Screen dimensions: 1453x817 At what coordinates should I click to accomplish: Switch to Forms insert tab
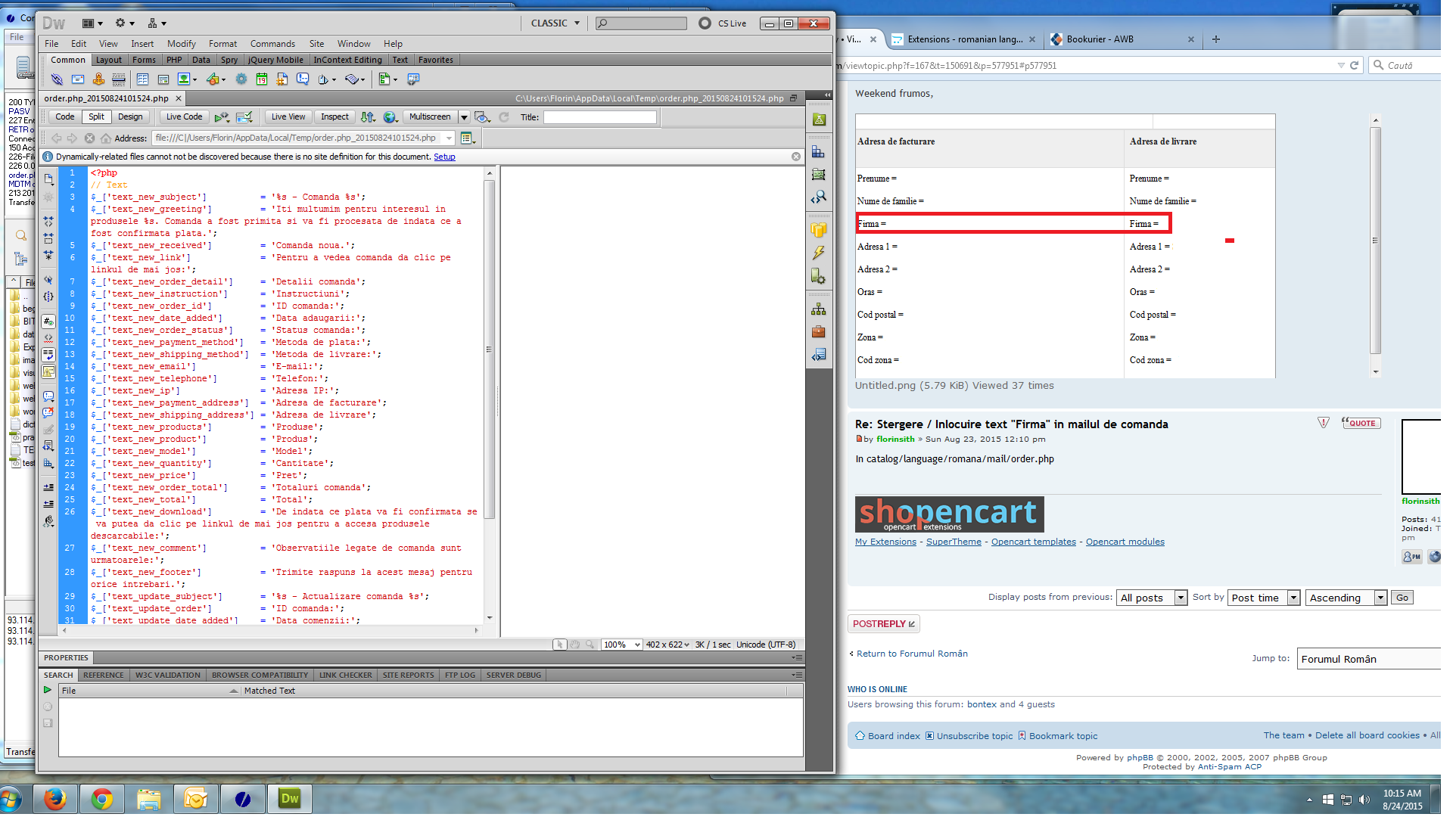[144, 60]
